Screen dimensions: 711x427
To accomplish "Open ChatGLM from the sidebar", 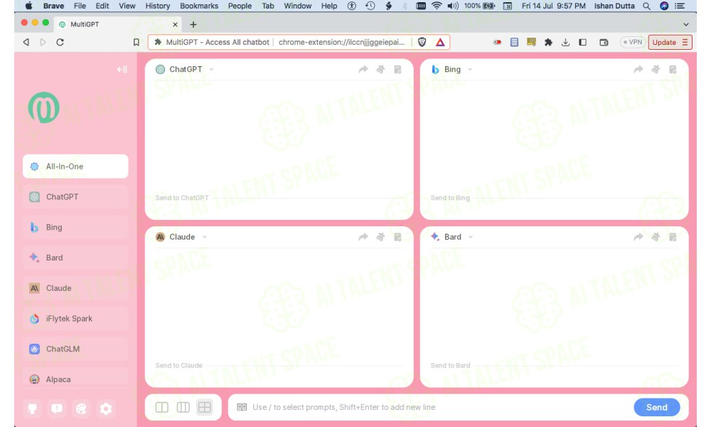I will pyautogui.click(x=75, y=349).
